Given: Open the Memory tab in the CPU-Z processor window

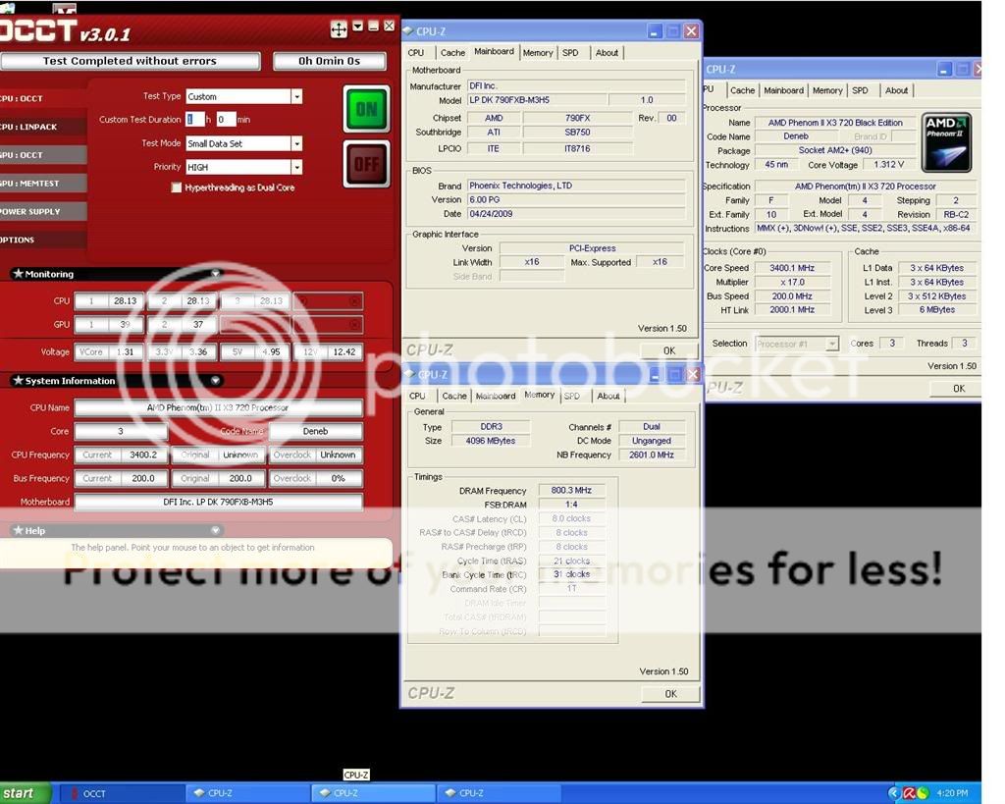Looking at the screenshot, I should (827, 90).
